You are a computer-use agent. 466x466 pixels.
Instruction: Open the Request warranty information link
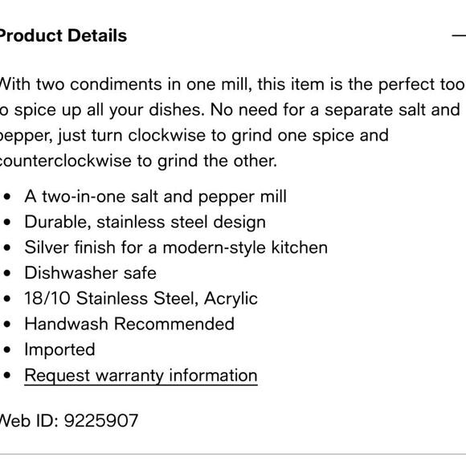[x=141, y=376]
